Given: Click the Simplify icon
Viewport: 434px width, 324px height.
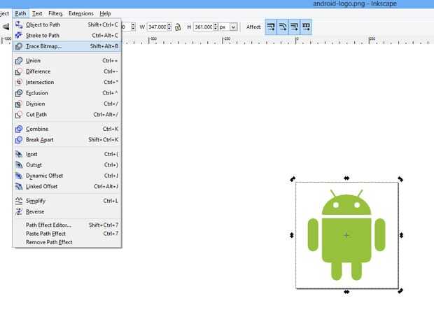Looking at the screenshot, I should pyautogui.click(x=18, y=201).
